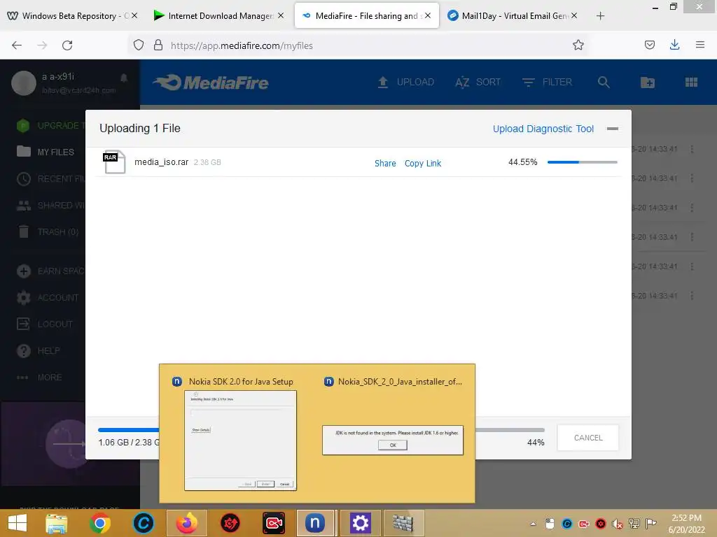Open the Sort option in MediaFire toolbar

[478, 83]
